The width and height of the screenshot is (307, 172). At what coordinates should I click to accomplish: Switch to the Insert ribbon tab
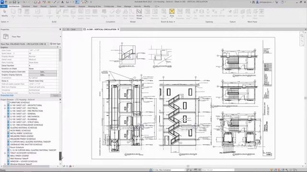tap(62, 6)
